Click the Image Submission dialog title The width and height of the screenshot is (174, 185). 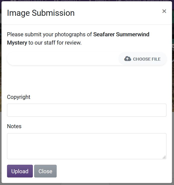click(41, 13)
